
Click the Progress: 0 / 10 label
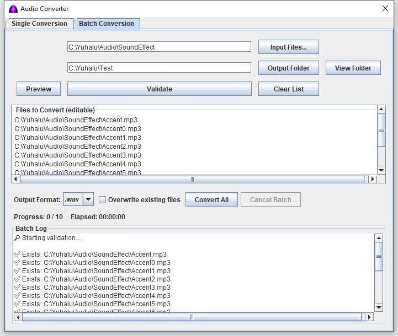[38, 216]
